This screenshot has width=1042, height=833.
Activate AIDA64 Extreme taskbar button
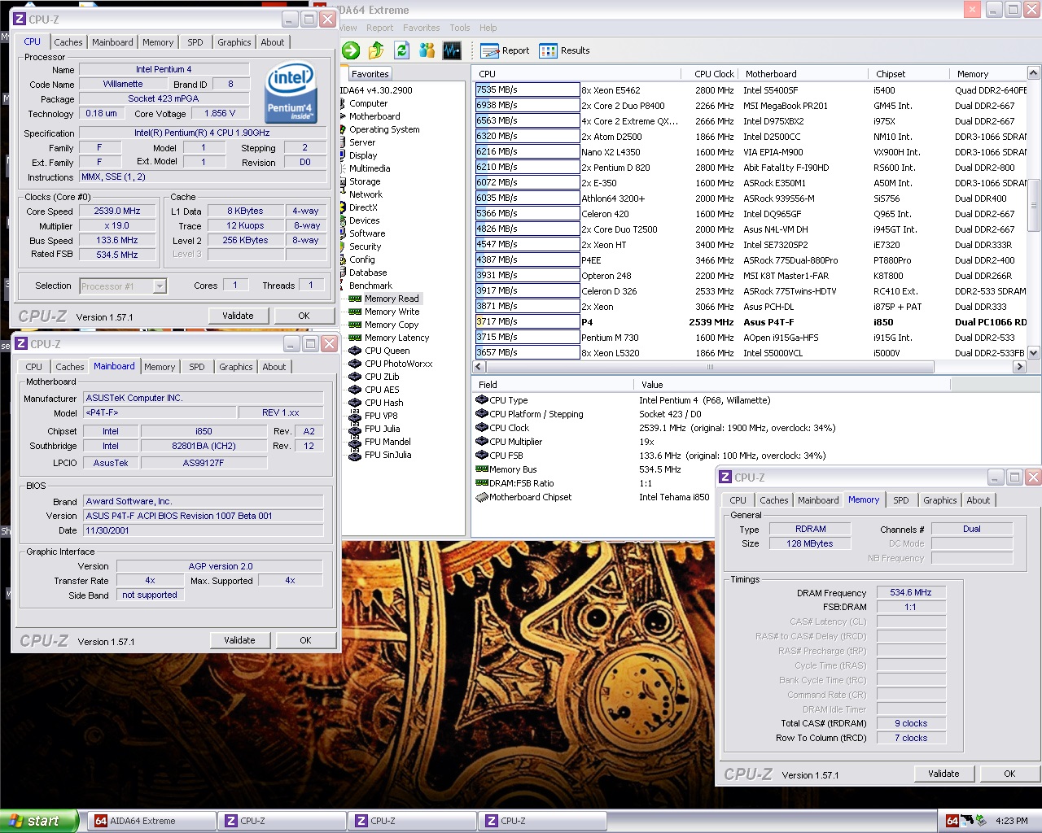(x=152, y=821)
